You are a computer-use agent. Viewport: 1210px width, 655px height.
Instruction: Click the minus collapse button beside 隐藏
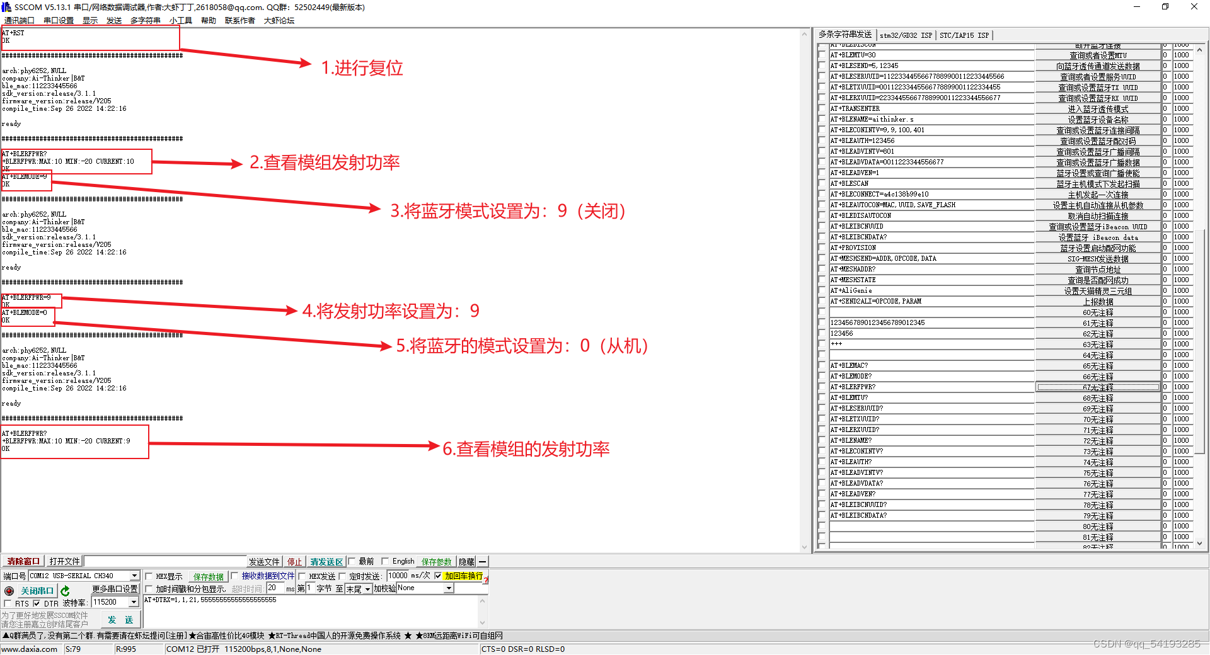[483, 561]
